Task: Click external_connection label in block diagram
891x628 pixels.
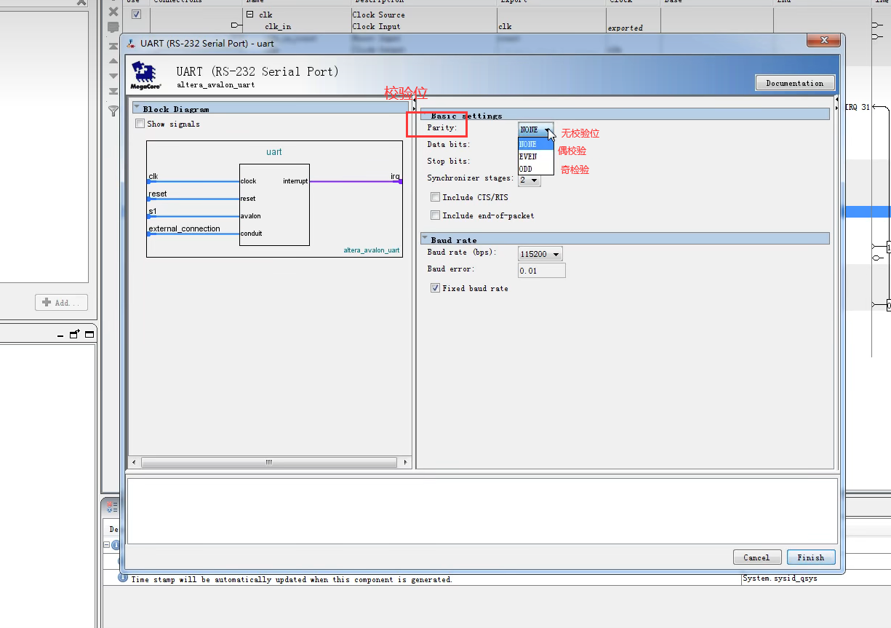Action: 184,228
